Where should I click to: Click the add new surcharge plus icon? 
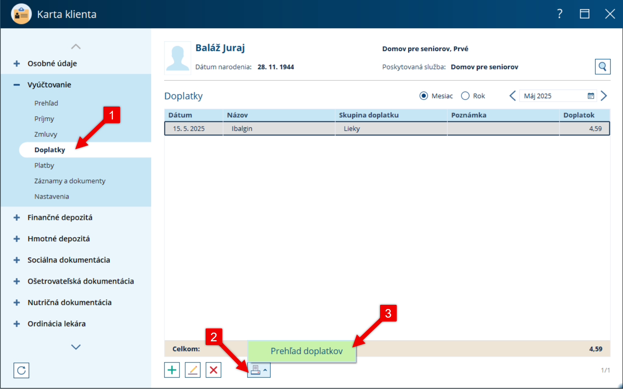(172, 370)
